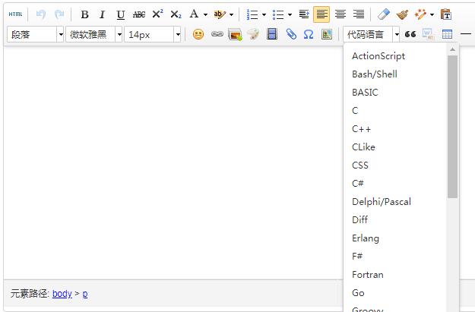Insert a video with film icon

pyautogui.click(x=272, y=34)
